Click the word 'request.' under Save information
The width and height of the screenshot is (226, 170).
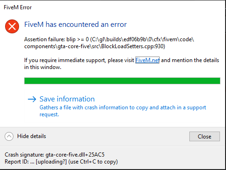49,114
